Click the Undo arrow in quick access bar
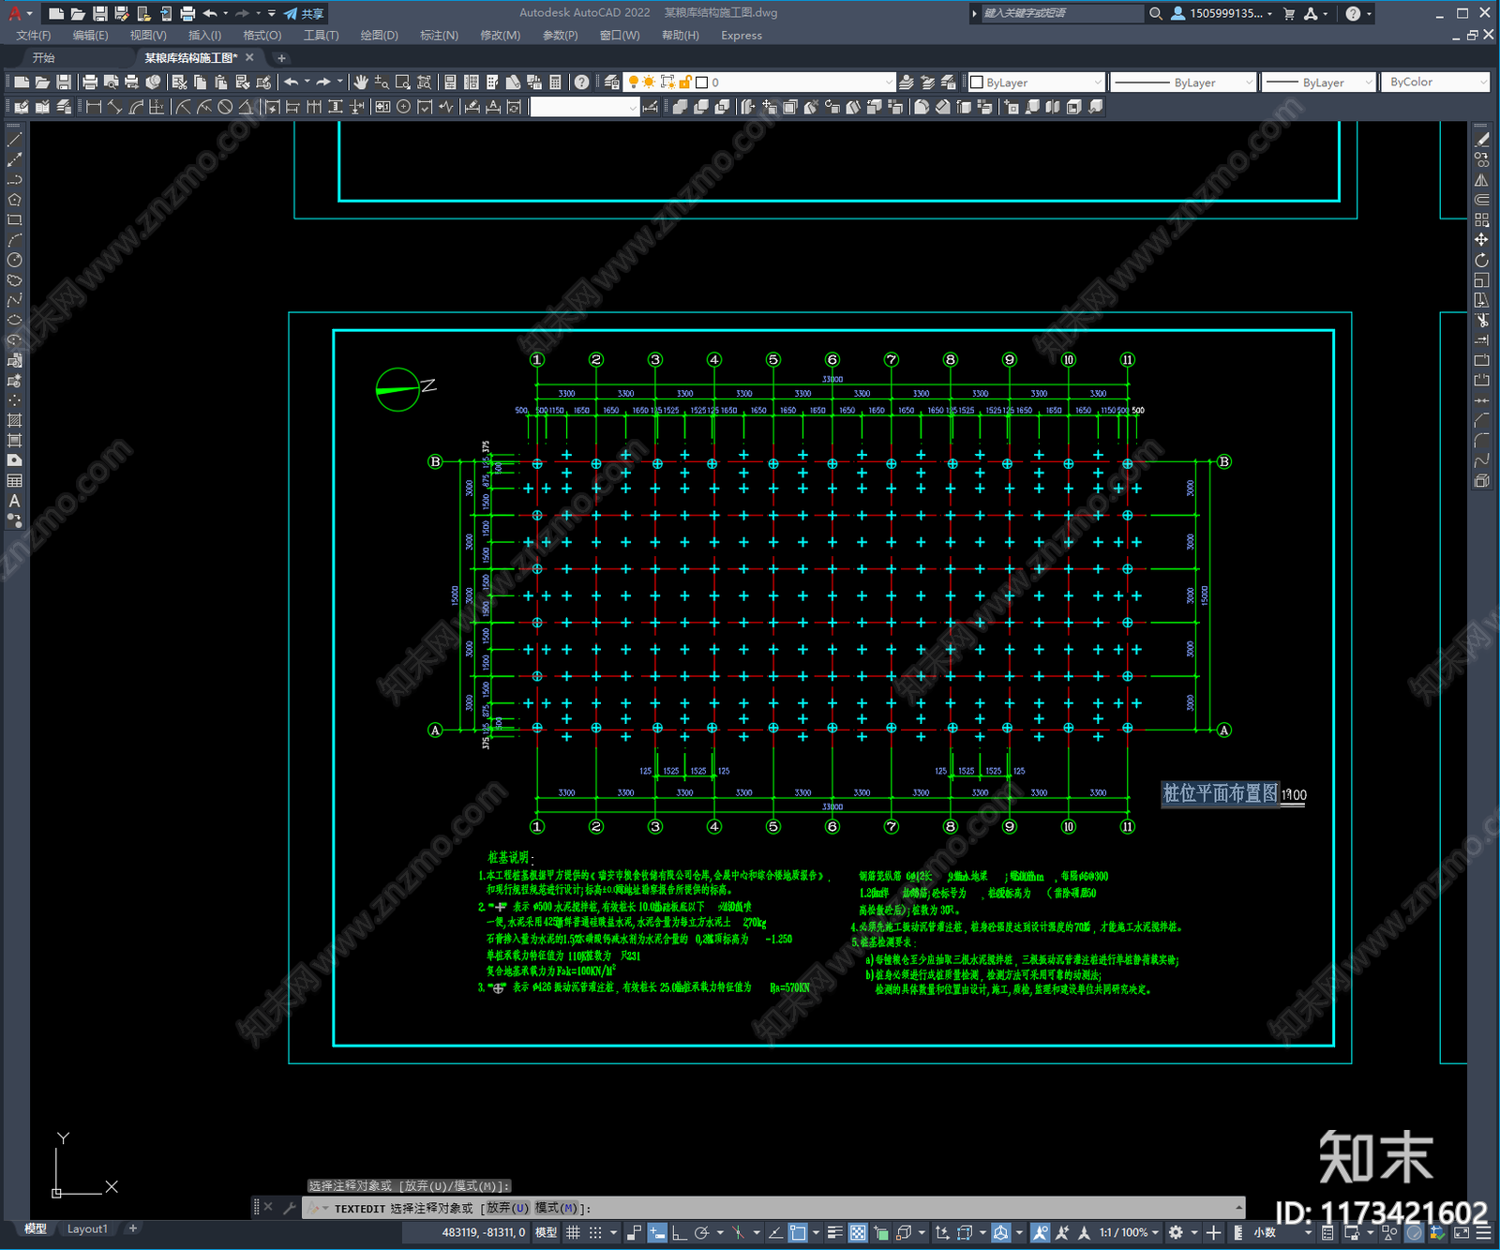 210,13
